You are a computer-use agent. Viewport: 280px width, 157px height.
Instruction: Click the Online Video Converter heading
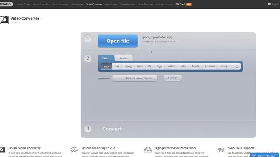[x=24, y=148]
